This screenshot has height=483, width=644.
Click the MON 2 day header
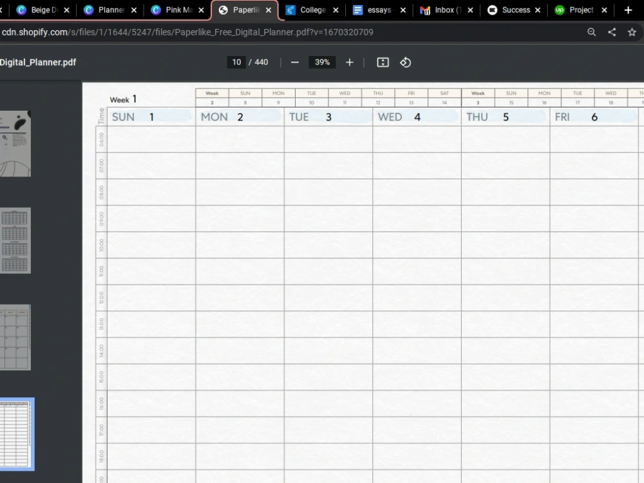[x=240, y=117]
